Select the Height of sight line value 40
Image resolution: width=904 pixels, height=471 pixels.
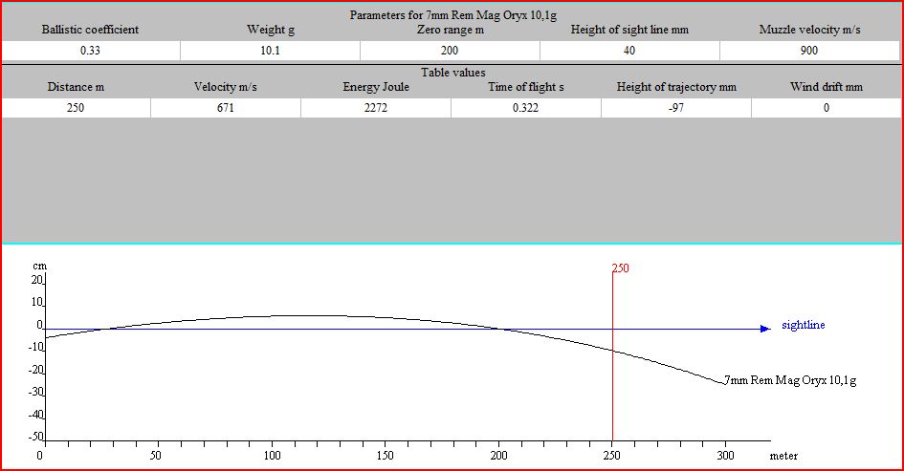click(x=629, y=51)
